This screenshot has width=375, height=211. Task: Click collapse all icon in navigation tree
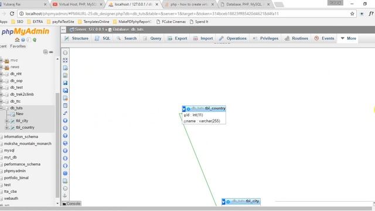[x=46, y=52]
